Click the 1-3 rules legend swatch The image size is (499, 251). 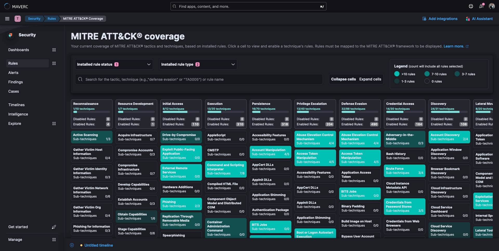(397, 81)
